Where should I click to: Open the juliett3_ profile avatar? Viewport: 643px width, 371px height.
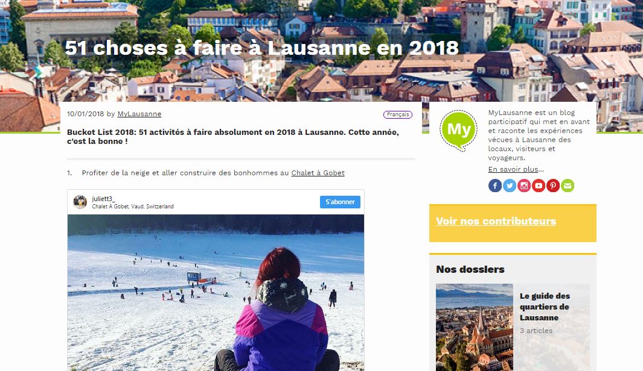tap(80, 202)
